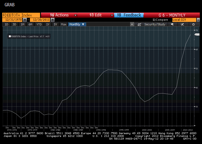Image resolution: width=202 pixels, height=144 pixels.
Task: Select the Max range tab
Action: (x=64, y=24)
